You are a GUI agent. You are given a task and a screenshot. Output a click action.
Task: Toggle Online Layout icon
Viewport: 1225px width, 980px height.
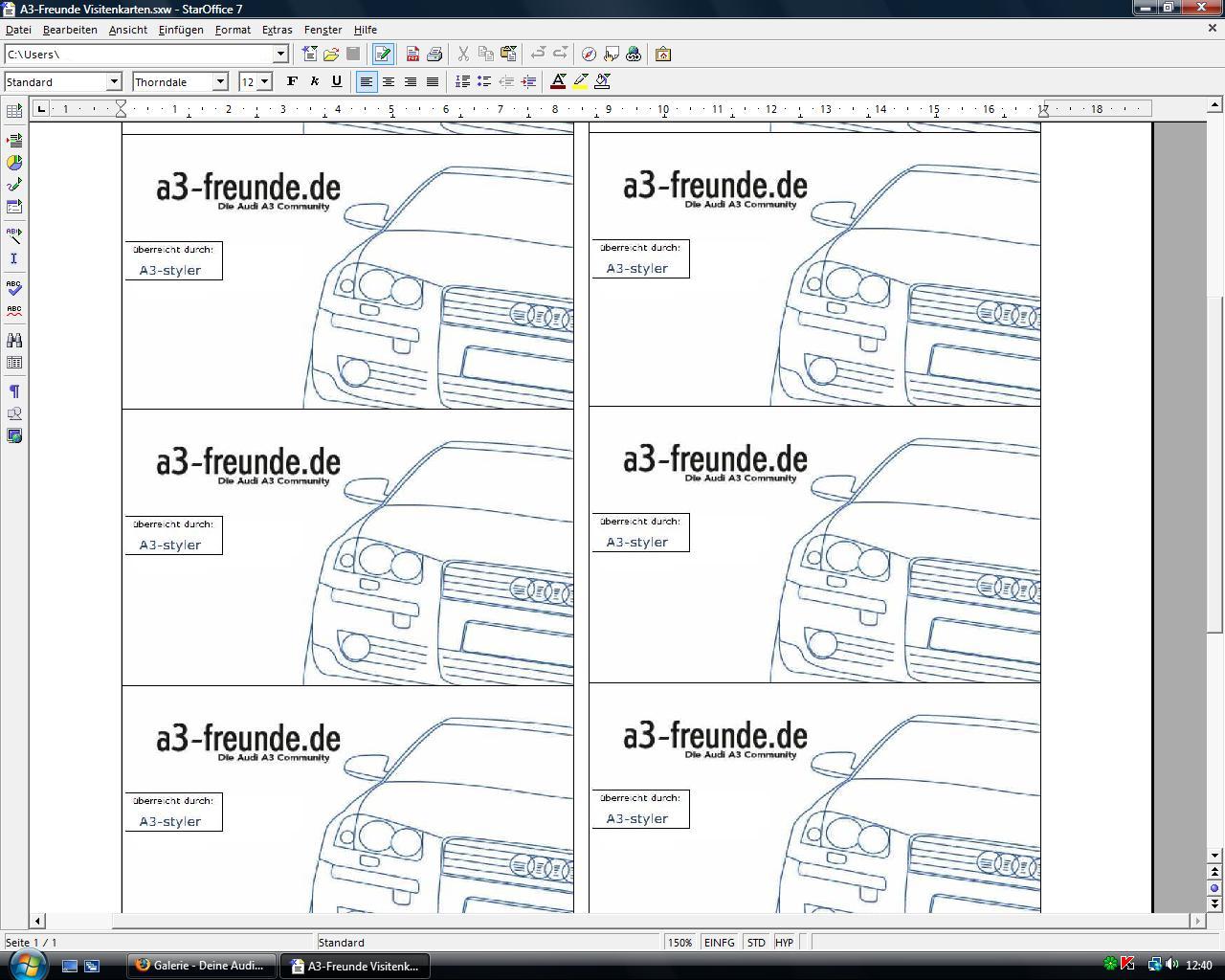click(14, 436)
